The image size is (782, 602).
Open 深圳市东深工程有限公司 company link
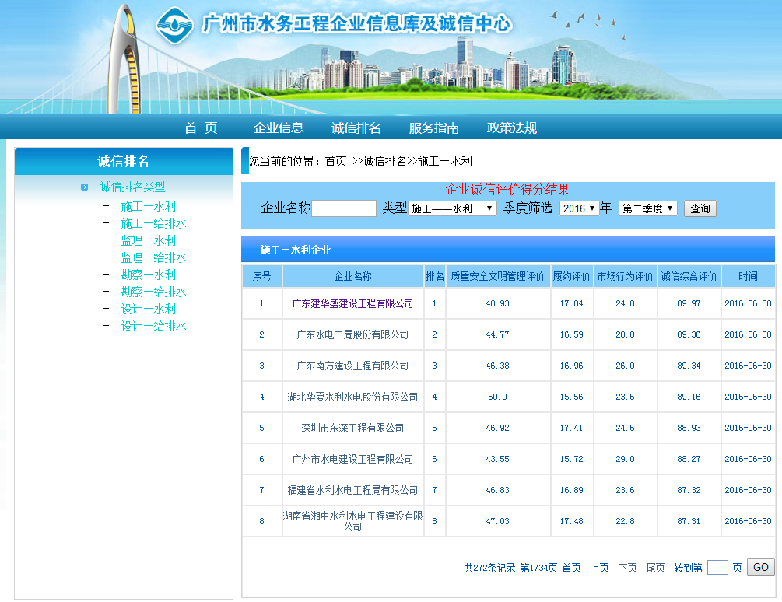(352, 428)
